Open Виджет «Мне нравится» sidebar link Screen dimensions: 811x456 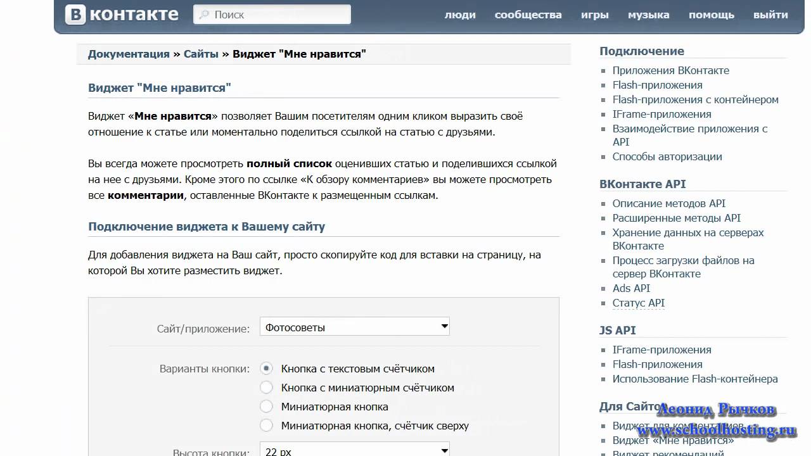pyautogui.click(x=674, y=440)
